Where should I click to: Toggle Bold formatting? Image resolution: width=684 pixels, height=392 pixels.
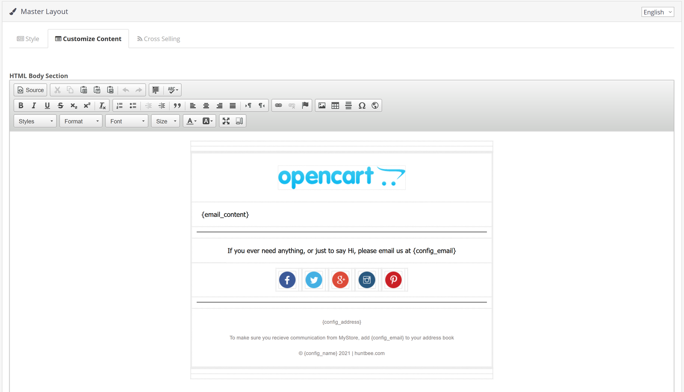(x=21, y=105)
